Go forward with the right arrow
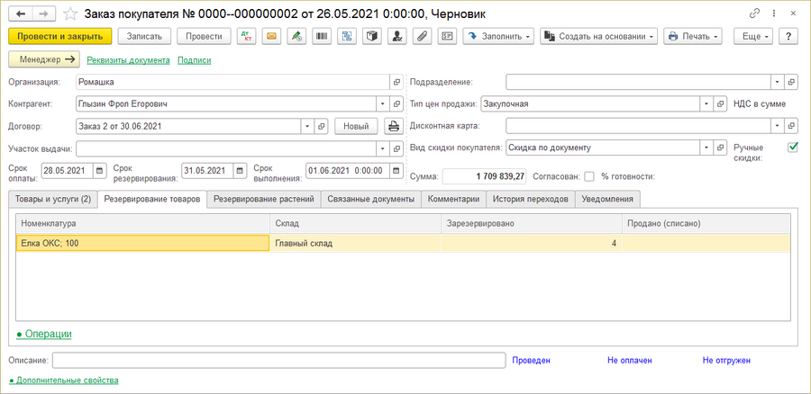The image size is (811, 394). [x=44, y=13]
